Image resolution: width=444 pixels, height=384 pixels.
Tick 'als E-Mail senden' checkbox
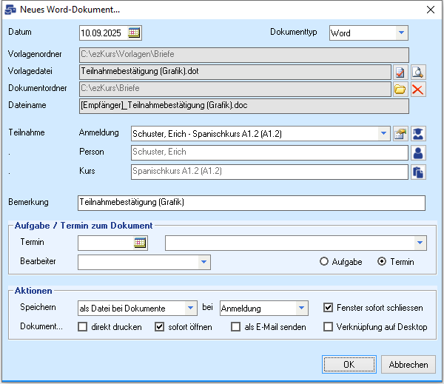pos(236,327)
